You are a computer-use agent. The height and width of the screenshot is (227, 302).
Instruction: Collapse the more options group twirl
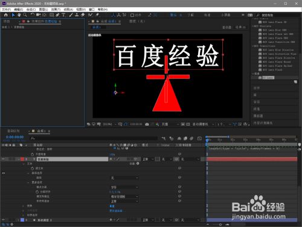(x=28, y=182)
